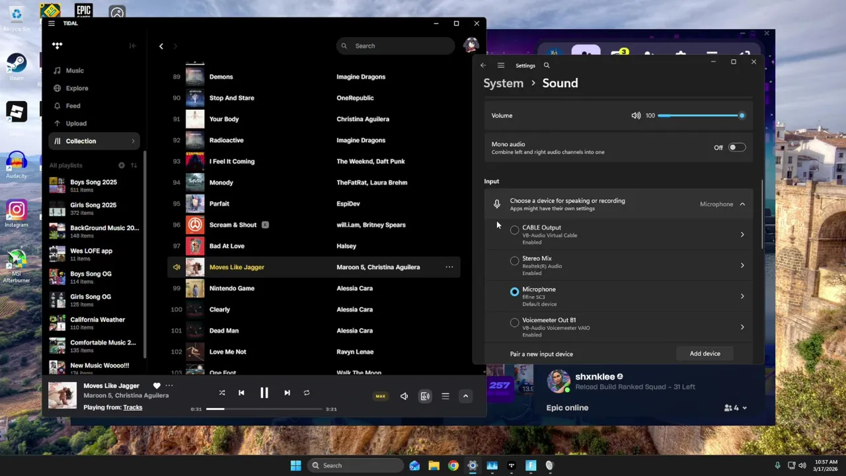Toggle repeat mode
This screenshot has width=846, height=476.
click(307, 393)
